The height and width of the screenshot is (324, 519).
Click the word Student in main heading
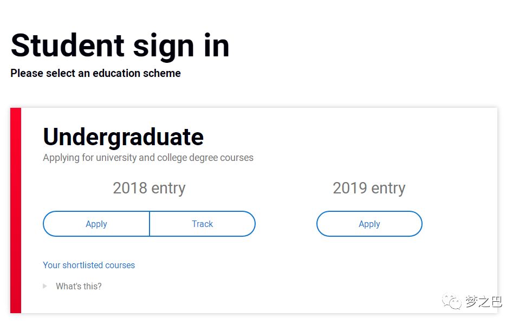(68, 46)
